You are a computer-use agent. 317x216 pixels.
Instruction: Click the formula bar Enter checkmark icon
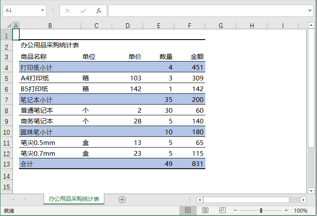point(83,11)
